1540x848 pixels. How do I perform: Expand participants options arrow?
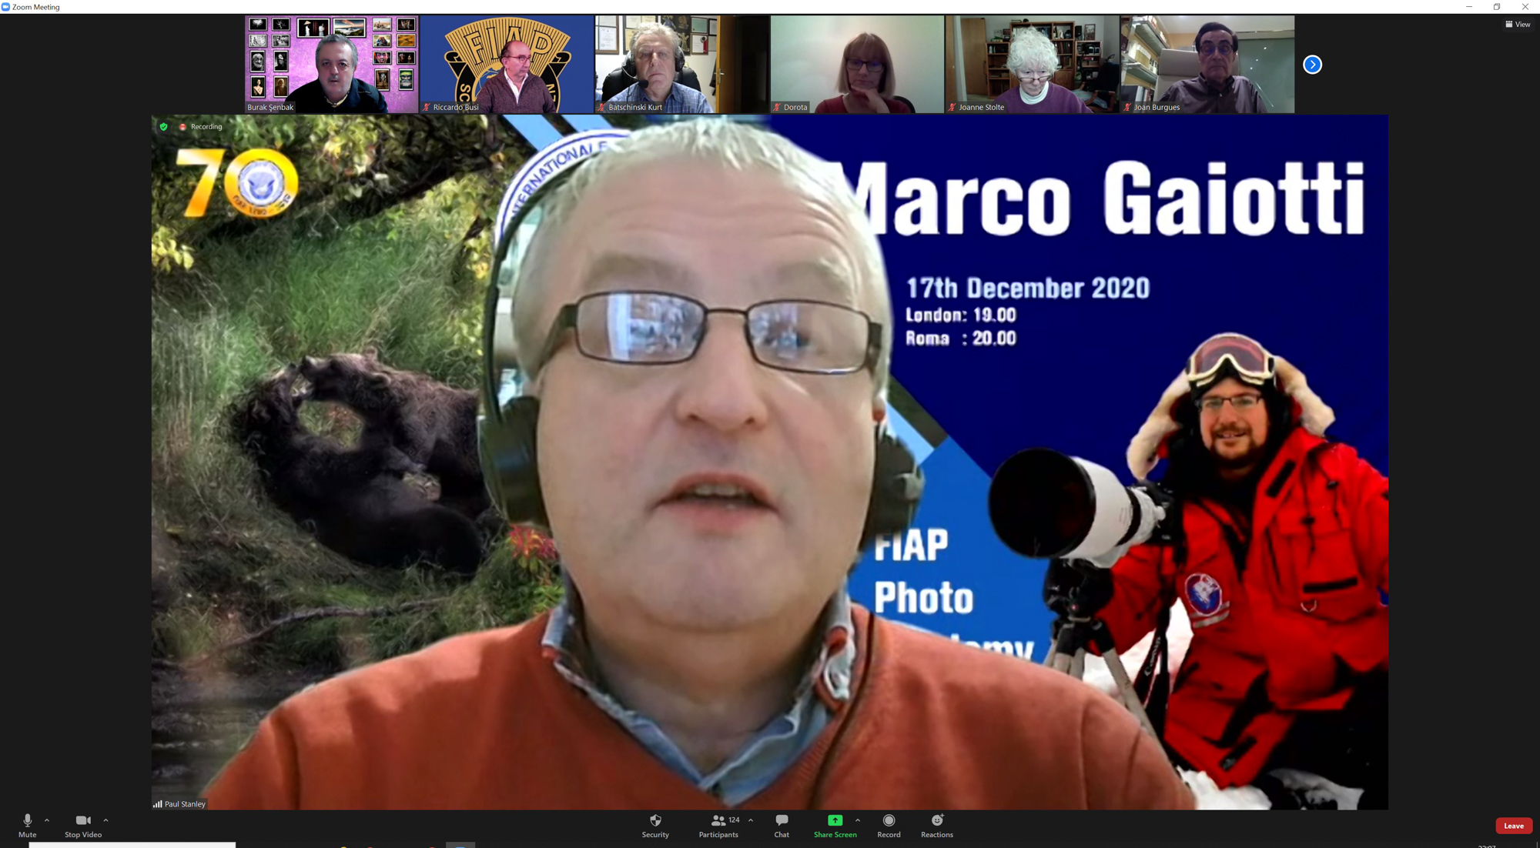[751, 820]
